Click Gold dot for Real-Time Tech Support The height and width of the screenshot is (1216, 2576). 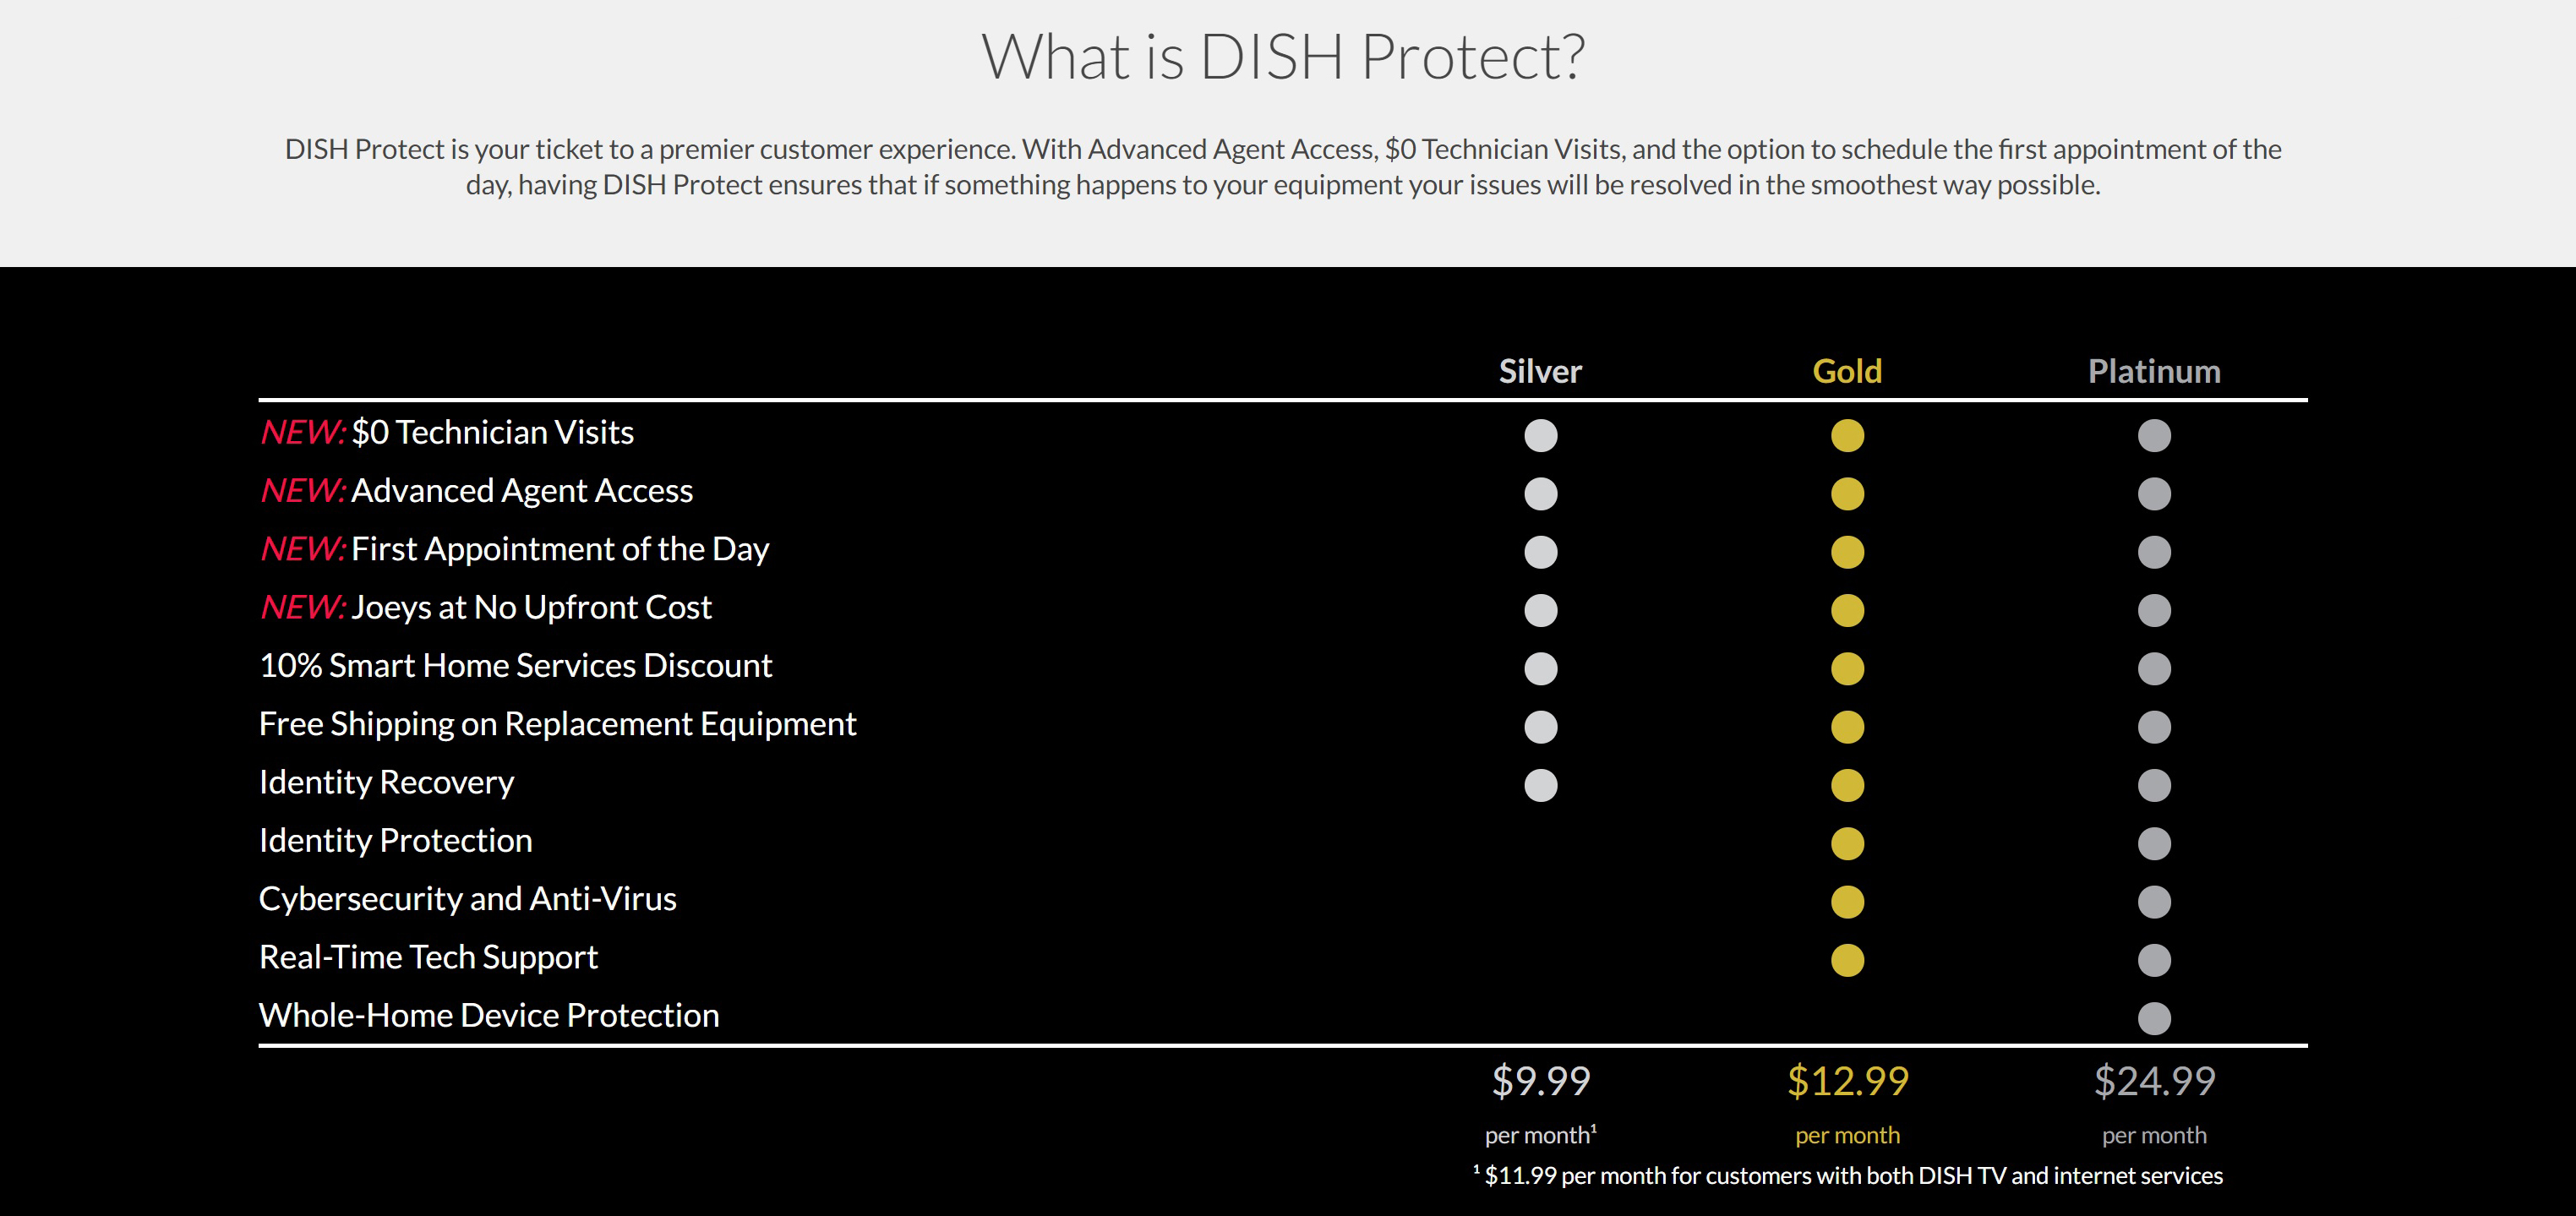[1847, 960]
